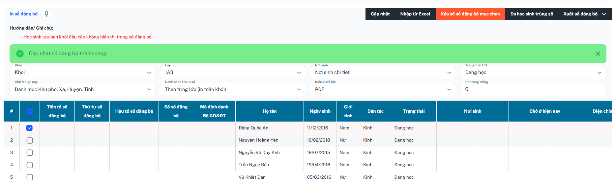This screenshot has width=613, height=182.
Task: Tick the checkbox for Trần Ngọc Bảo
Action: click(x=30, y=165)
